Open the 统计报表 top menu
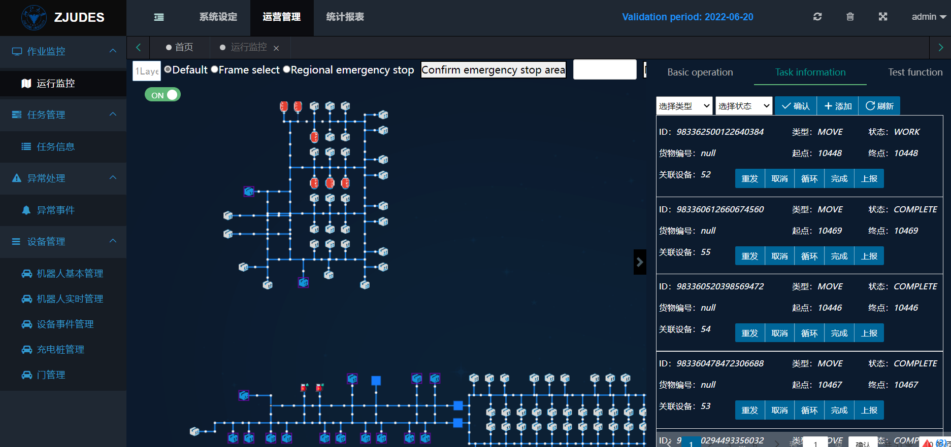The width and height of the screenshot is (951, 447). tap(345, 17)
